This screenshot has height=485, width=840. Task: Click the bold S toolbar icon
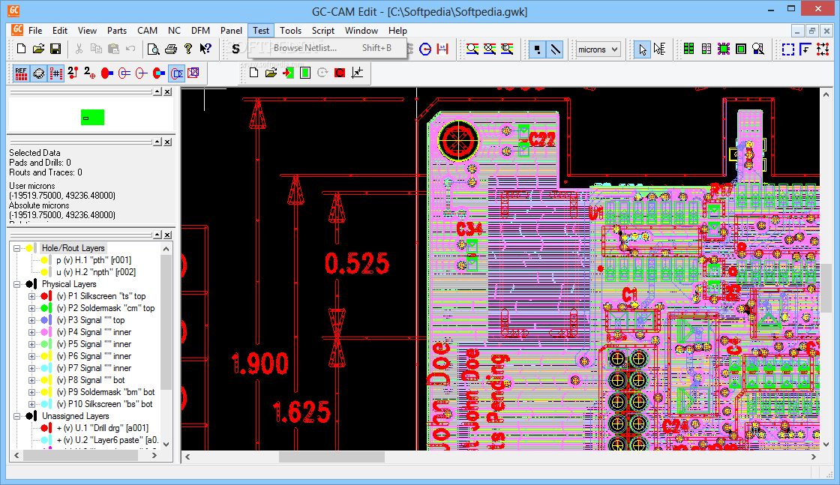(x=235, y=49)
